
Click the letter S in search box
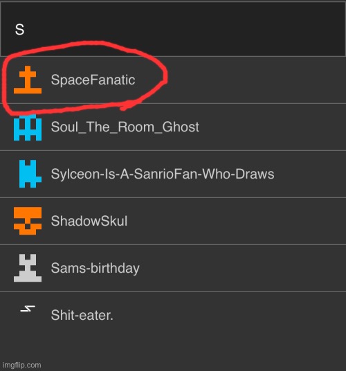point(19,30)
